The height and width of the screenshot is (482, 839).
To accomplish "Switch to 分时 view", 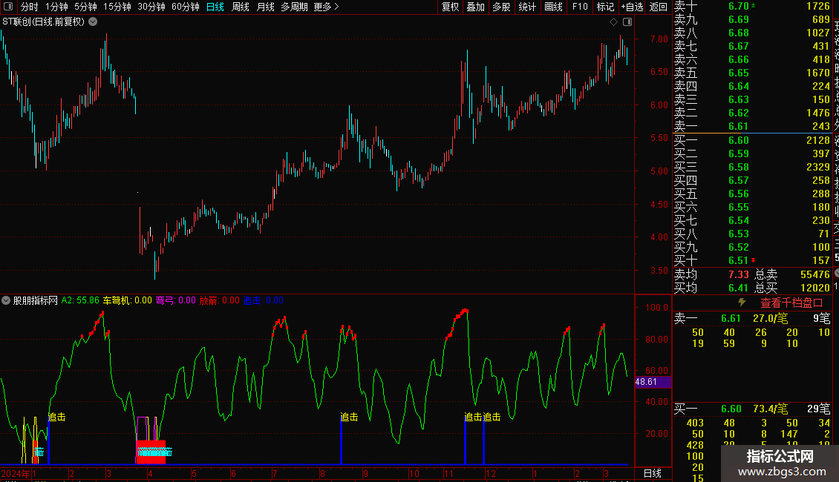I will click(x=30, y=7).
